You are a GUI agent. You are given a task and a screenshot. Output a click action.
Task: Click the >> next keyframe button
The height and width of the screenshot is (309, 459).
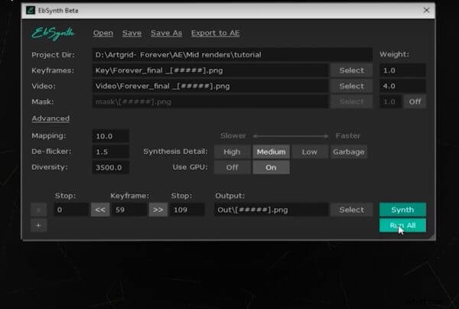pyautogui.click(x=158, y=210)
